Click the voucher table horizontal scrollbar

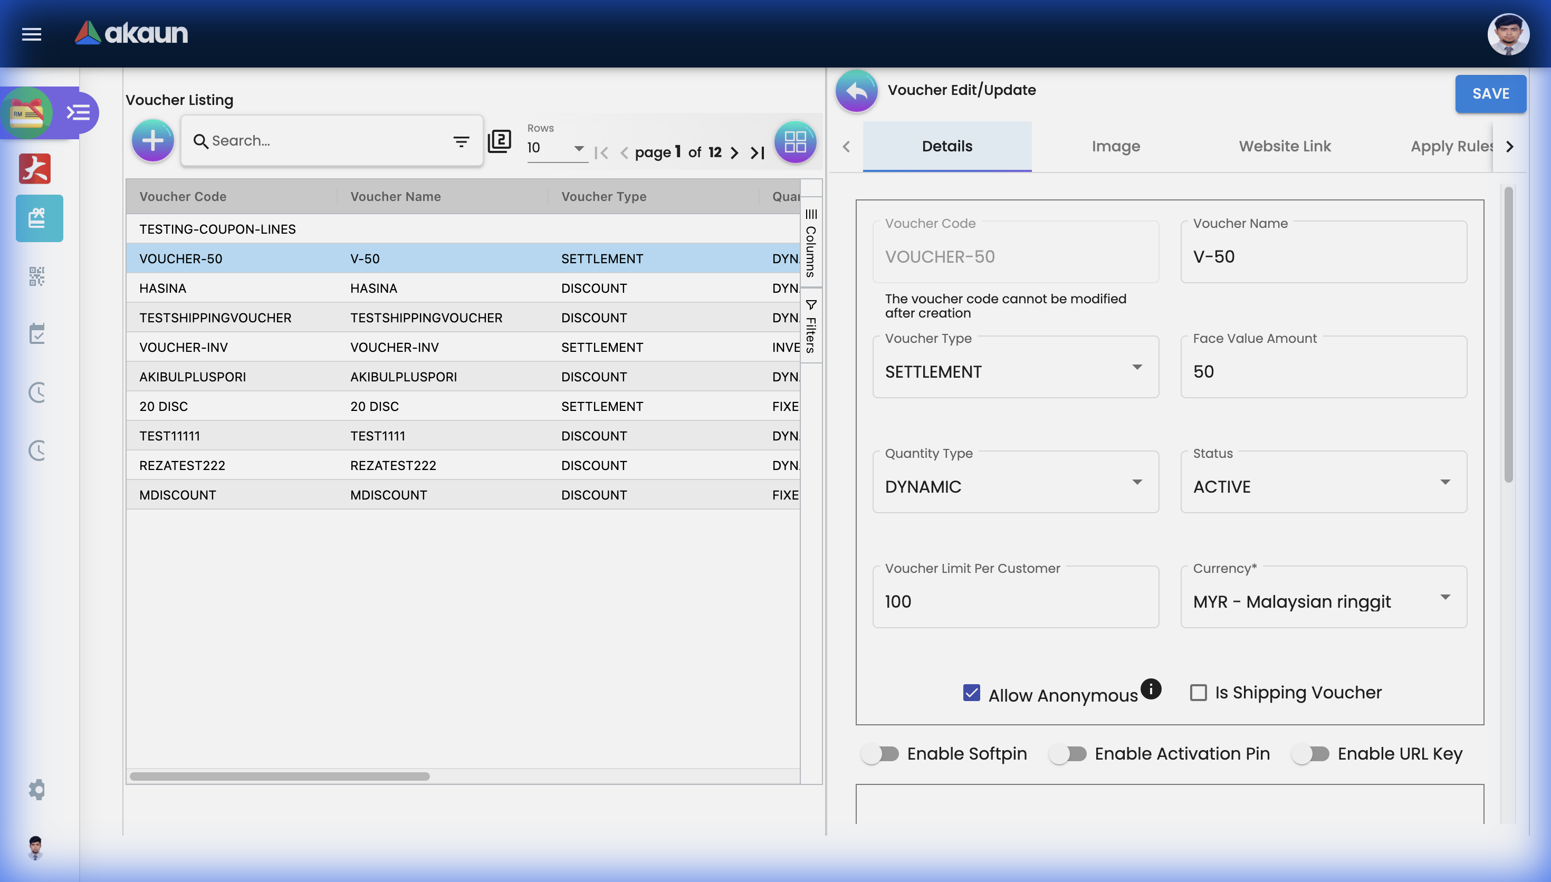[280, 776]
